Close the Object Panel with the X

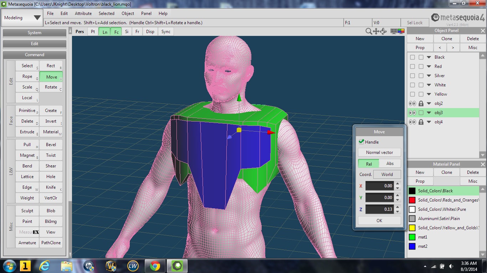(483, 31)
